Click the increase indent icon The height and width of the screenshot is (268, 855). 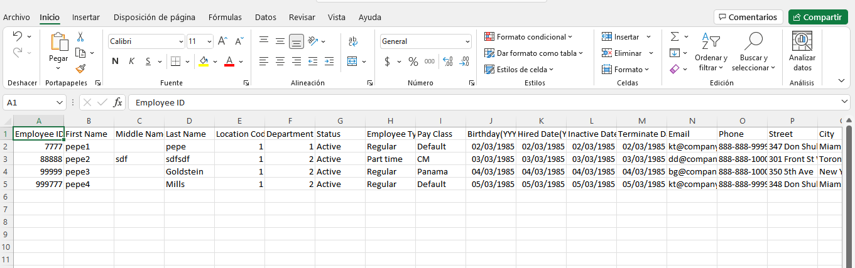(x=330, y=62)
